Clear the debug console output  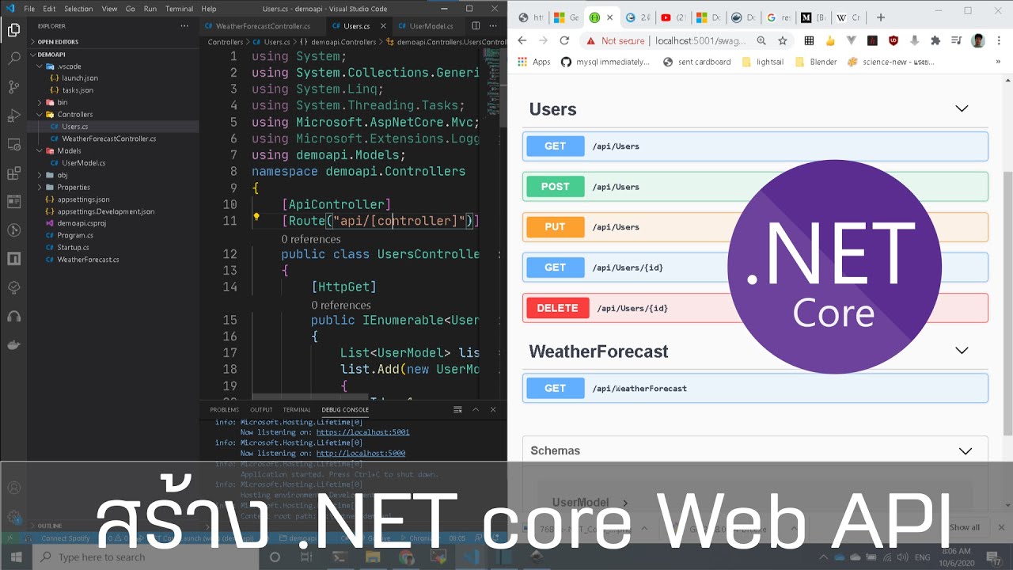coord(457,409)
